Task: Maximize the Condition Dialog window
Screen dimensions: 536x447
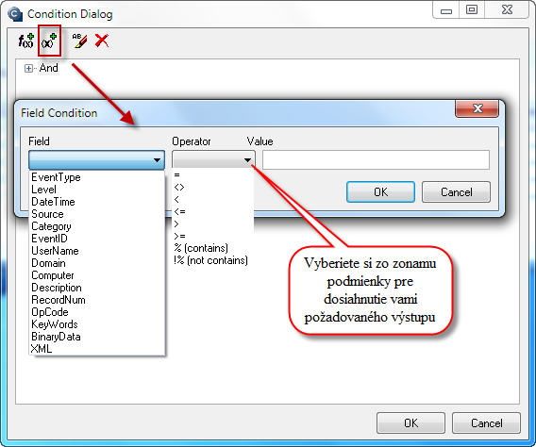Action: click(x=472, y=9)
